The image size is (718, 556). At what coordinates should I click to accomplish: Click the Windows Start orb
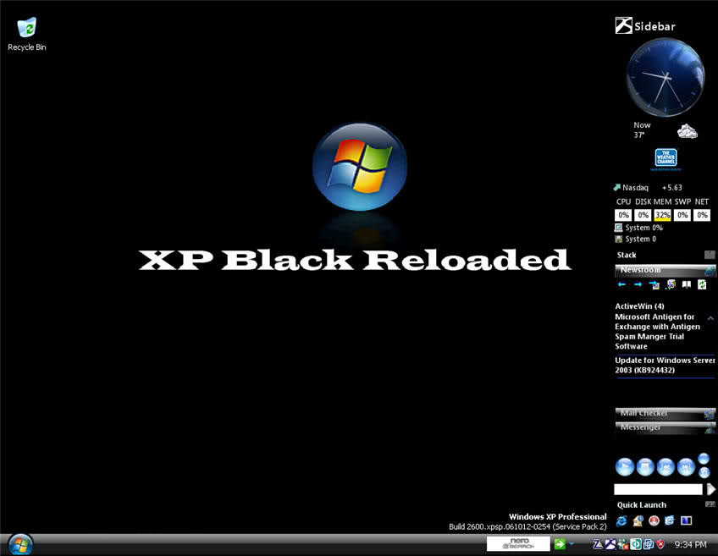pyautogui.click(x=20, y=544)
